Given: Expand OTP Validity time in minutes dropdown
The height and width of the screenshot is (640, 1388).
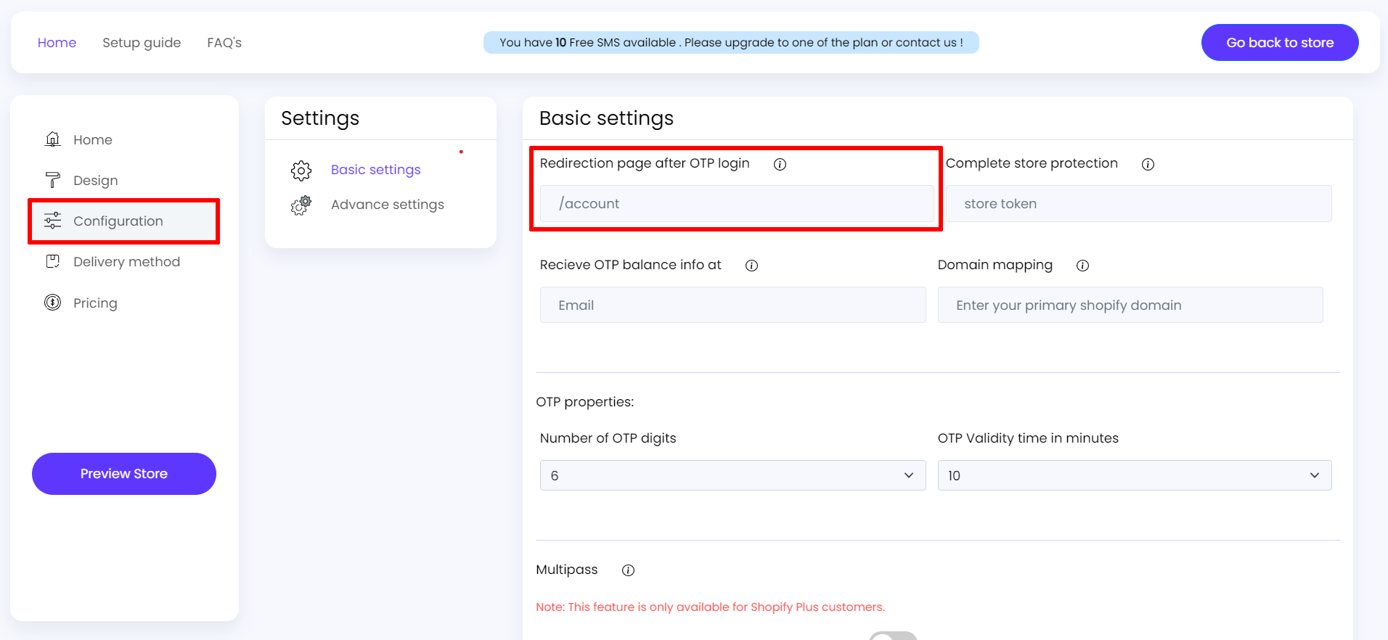Looking at the screenshot, I should (x=1134, y=475).
